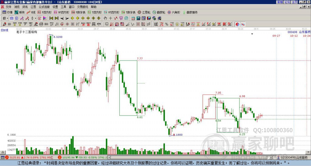Viewport: 311px width, 166px height.
Task: Open the P数字表 tool
Action: pyautogui.click(x=78, y=12)
